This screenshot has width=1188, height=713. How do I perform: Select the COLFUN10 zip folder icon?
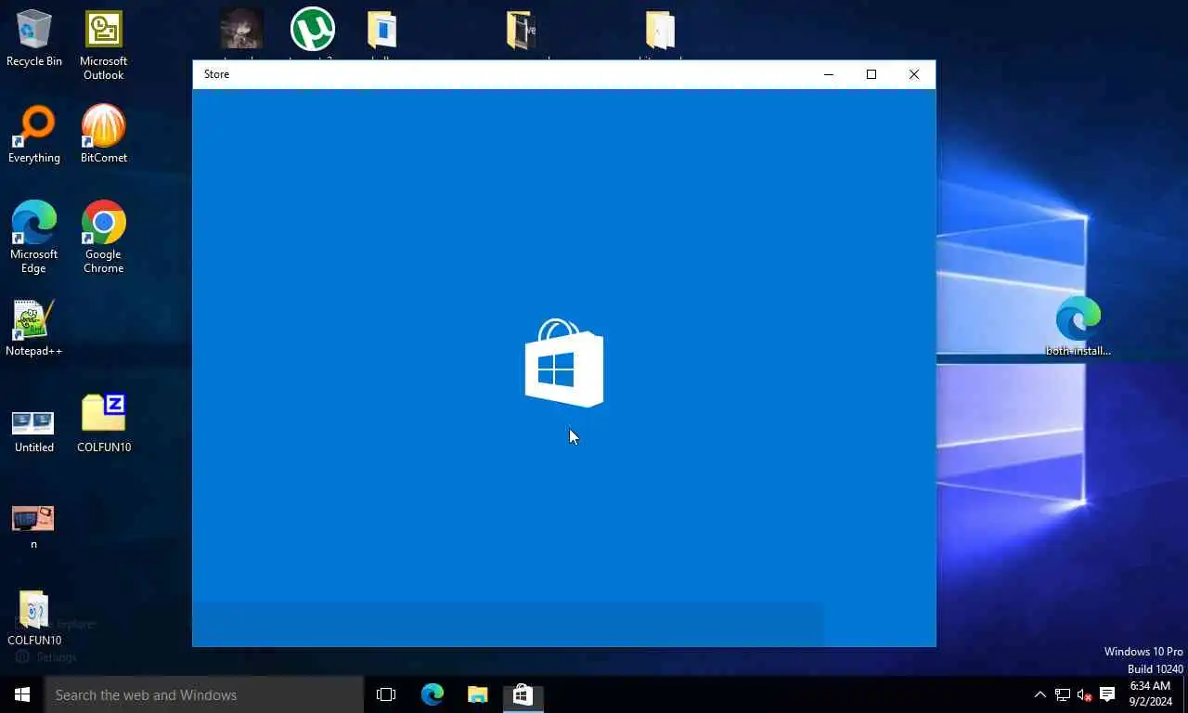(103, 424)
